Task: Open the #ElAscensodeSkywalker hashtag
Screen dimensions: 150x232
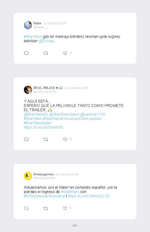Action: (45, 196)
